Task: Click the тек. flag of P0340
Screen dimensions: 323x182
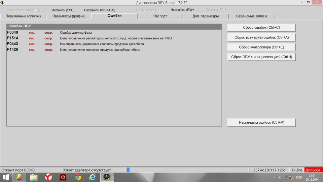Action: pos(32,33)
